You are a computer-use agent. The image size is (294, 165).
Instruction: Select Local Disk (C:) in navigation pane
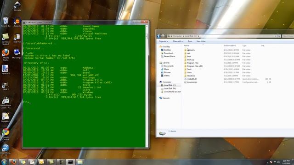coord(168,85)
